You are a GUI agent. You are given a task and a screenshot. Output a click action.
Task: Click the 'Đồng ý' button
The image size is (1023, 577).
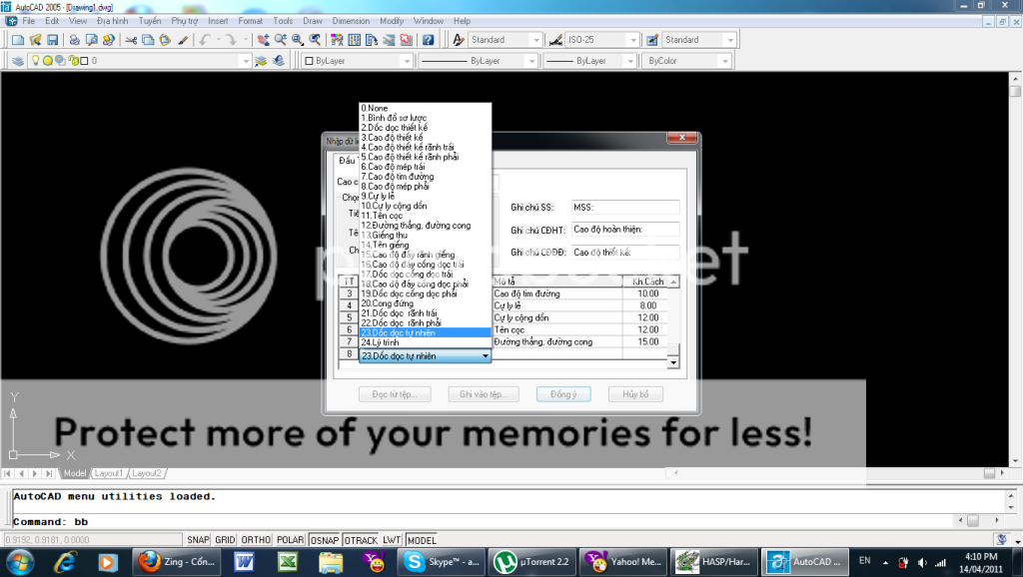(563, 394)
